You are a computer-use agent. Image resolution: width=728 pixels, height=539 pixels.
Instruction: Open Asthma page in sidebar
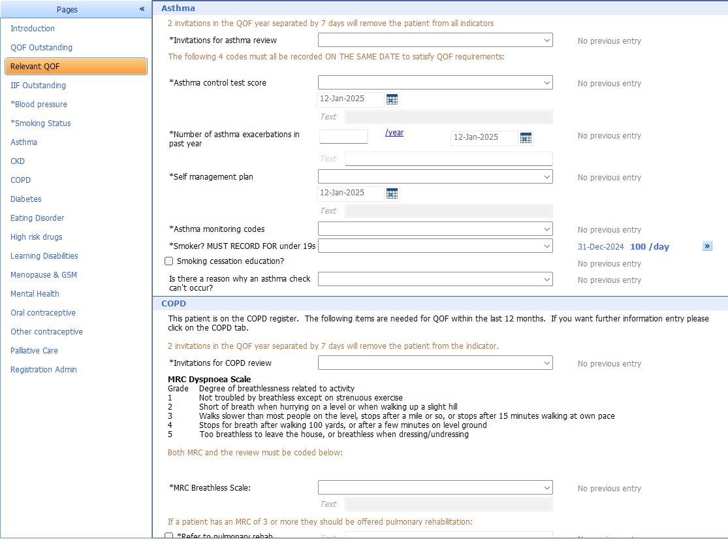coord(24,142)
